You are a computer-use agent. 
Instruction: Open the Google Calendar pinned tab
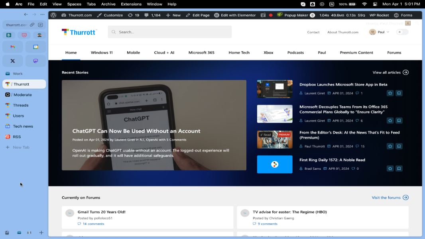[x=35, y=47]
